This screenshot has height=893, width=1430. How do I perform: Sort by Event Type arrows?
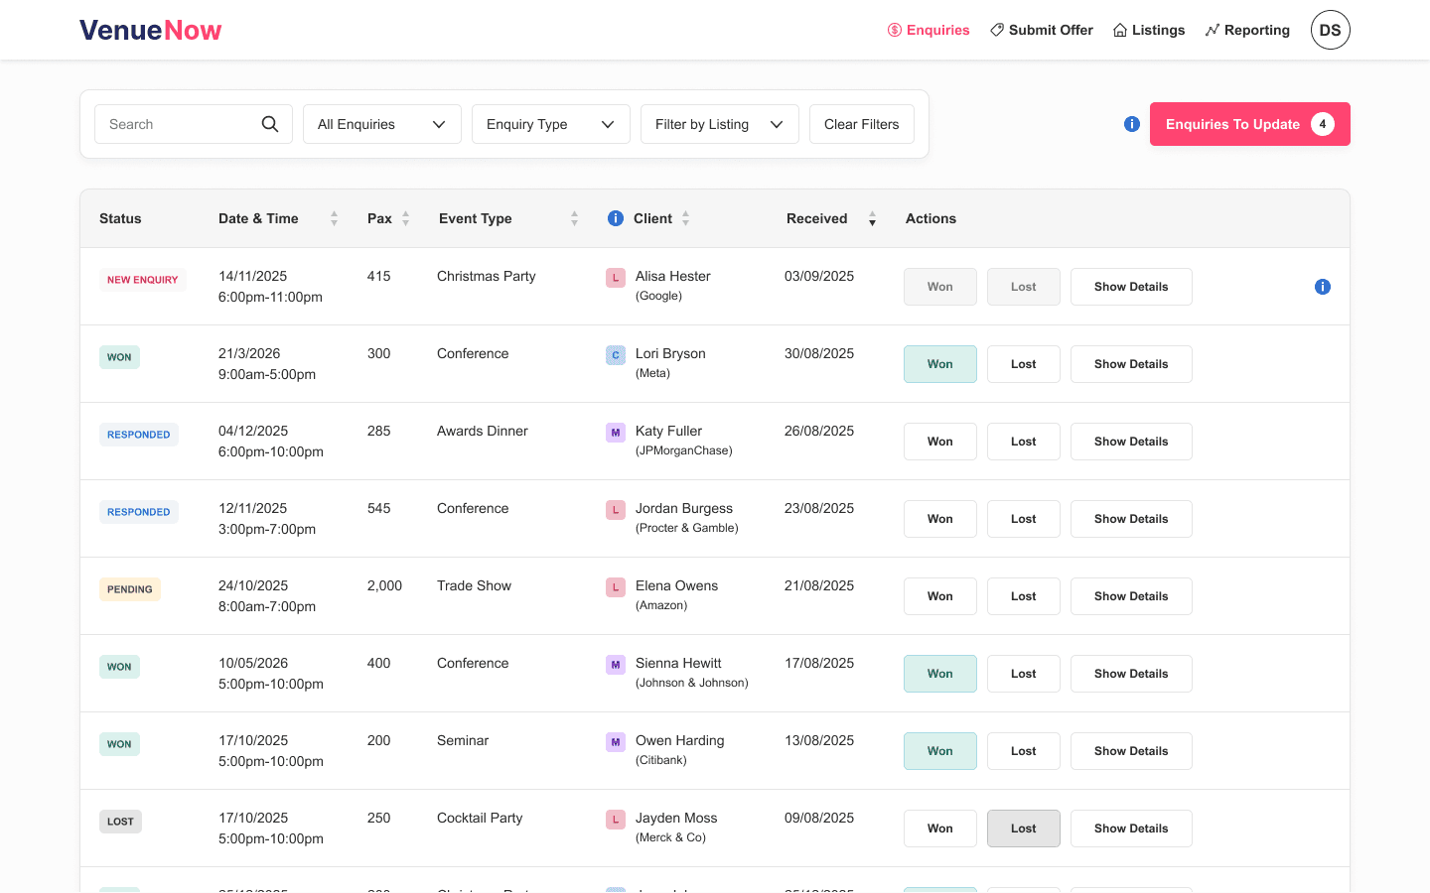[x=574, y=218]
